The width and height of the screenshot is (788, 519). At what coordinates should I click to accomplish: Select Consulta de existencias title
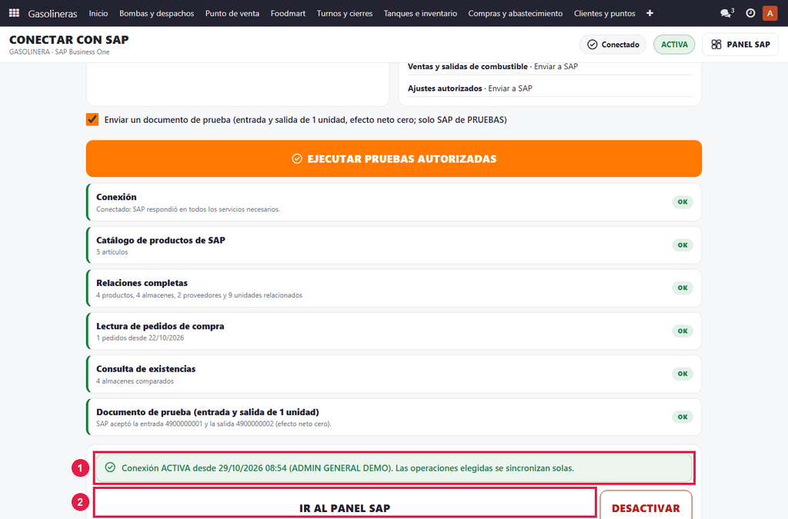click(x=145, y=369)
